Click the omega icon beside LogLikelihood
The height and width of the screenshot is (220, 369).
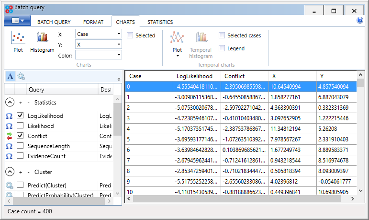tap(9, 116)
